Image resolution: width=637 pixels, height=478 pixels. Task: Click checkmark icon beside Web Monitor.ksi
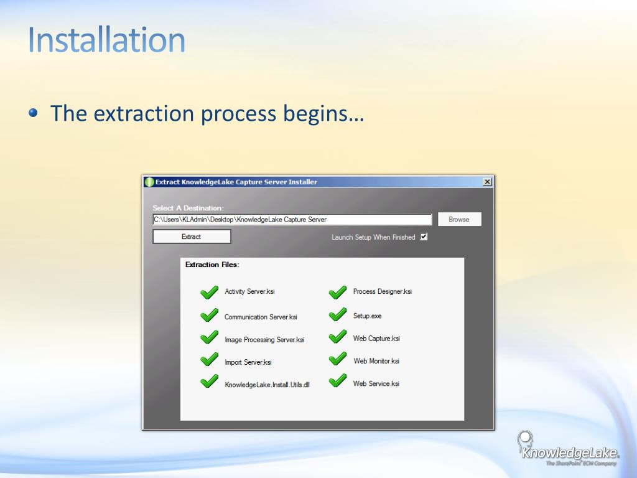(338, 358)
